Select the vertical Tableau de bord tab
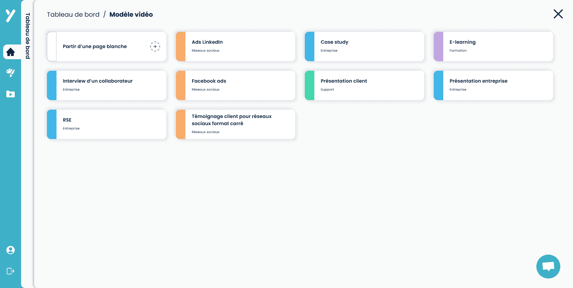The image size is (573, 288). pos(28,36)
